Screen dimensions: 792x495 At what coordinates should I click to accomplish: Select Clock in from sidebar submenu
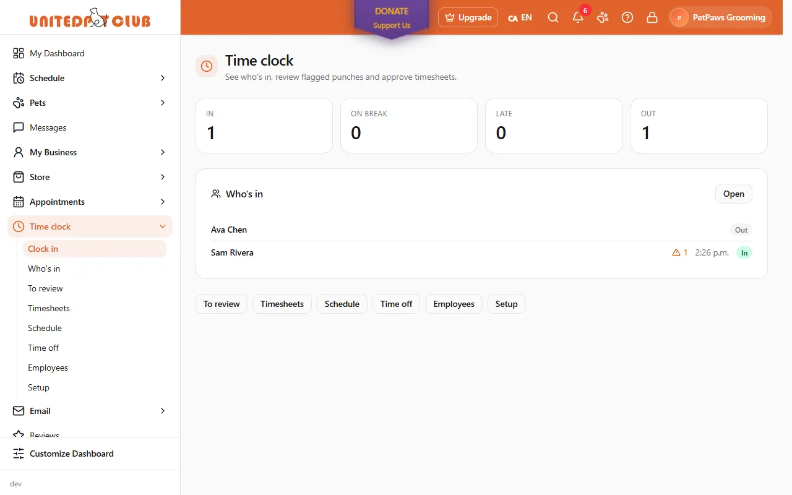click(95, 249)
